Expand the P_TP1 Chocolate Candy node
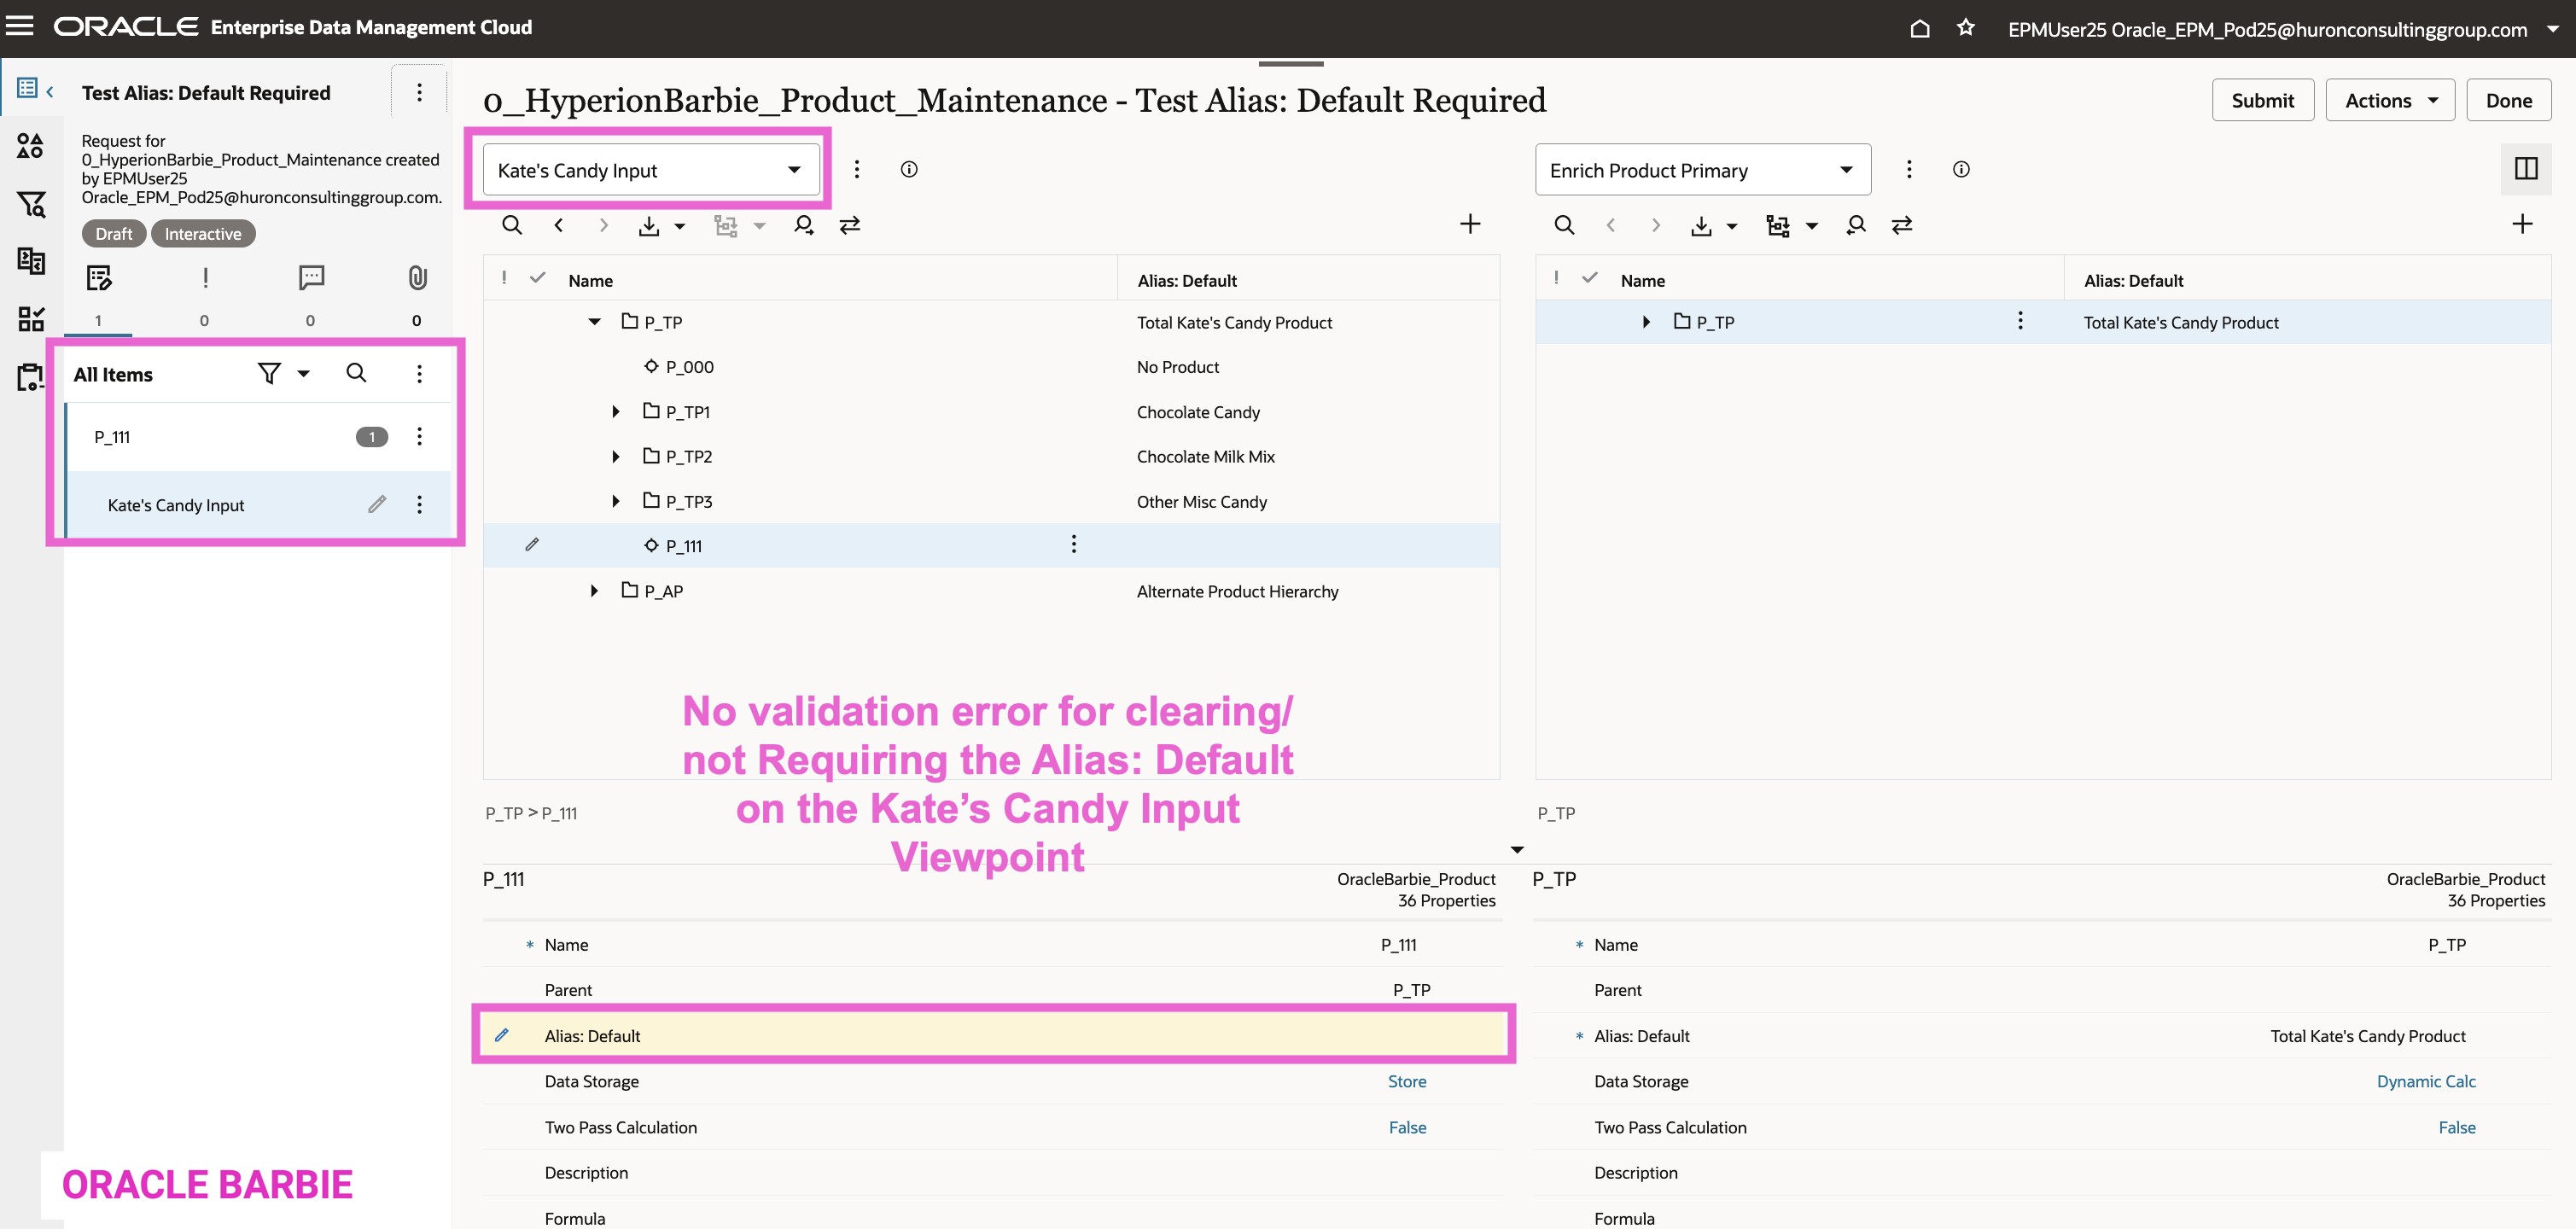The width and height of the screenshot is (2576, 1229). coord(616,412)
